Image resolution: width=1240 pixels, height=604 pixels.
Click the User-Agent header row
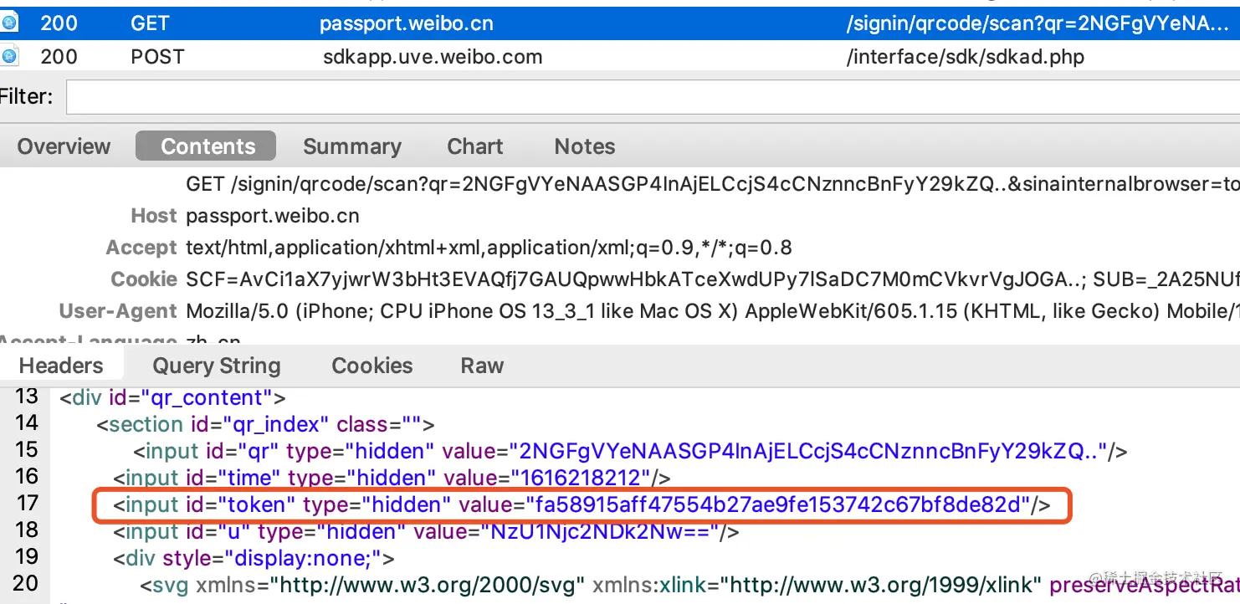(x=586, y=311)
